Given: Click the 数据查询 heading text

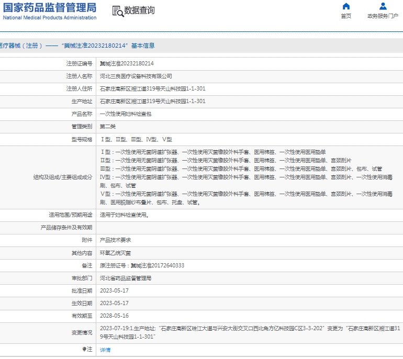Looking at the screenshot, I should [x=139, y=10].
